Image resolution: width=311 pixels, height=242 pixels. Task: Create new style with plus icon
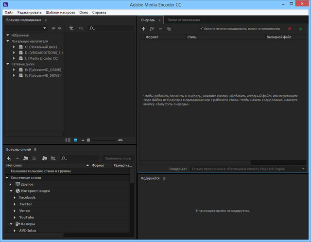coord(9,158)
